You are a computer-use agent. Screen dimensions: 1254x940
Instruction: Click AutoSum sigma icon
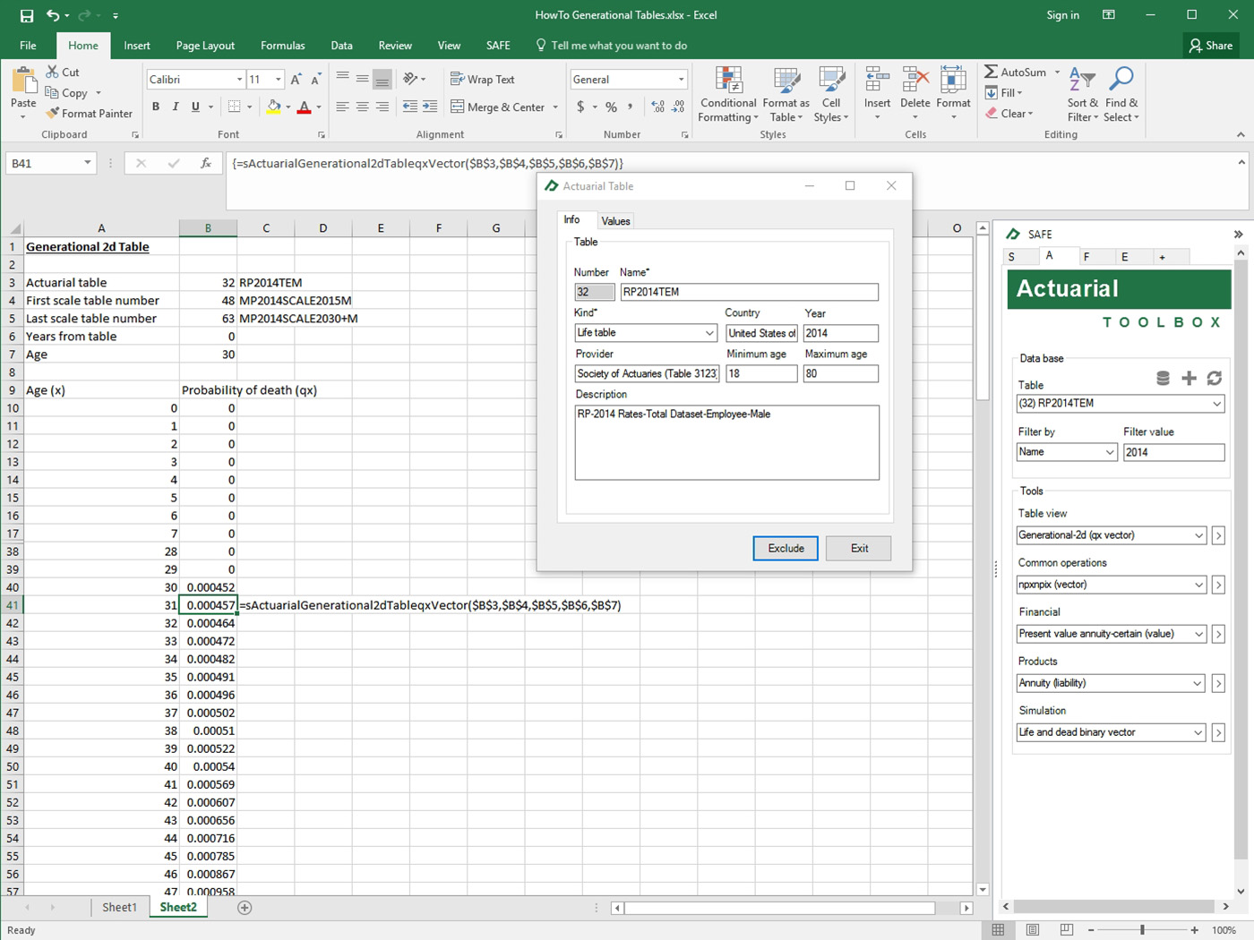tap(991, 73)
